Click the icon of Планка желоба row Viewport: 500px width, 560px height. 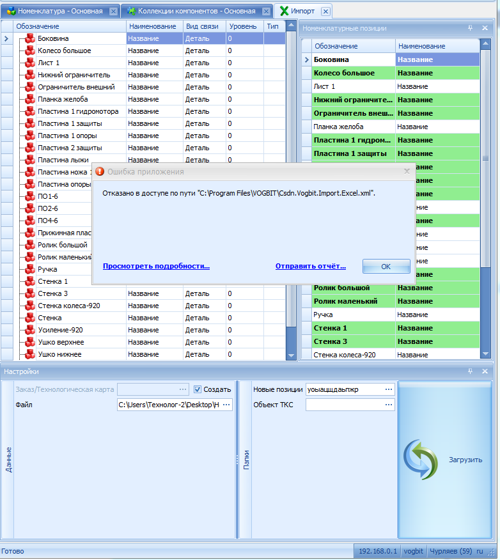point(30,99)
